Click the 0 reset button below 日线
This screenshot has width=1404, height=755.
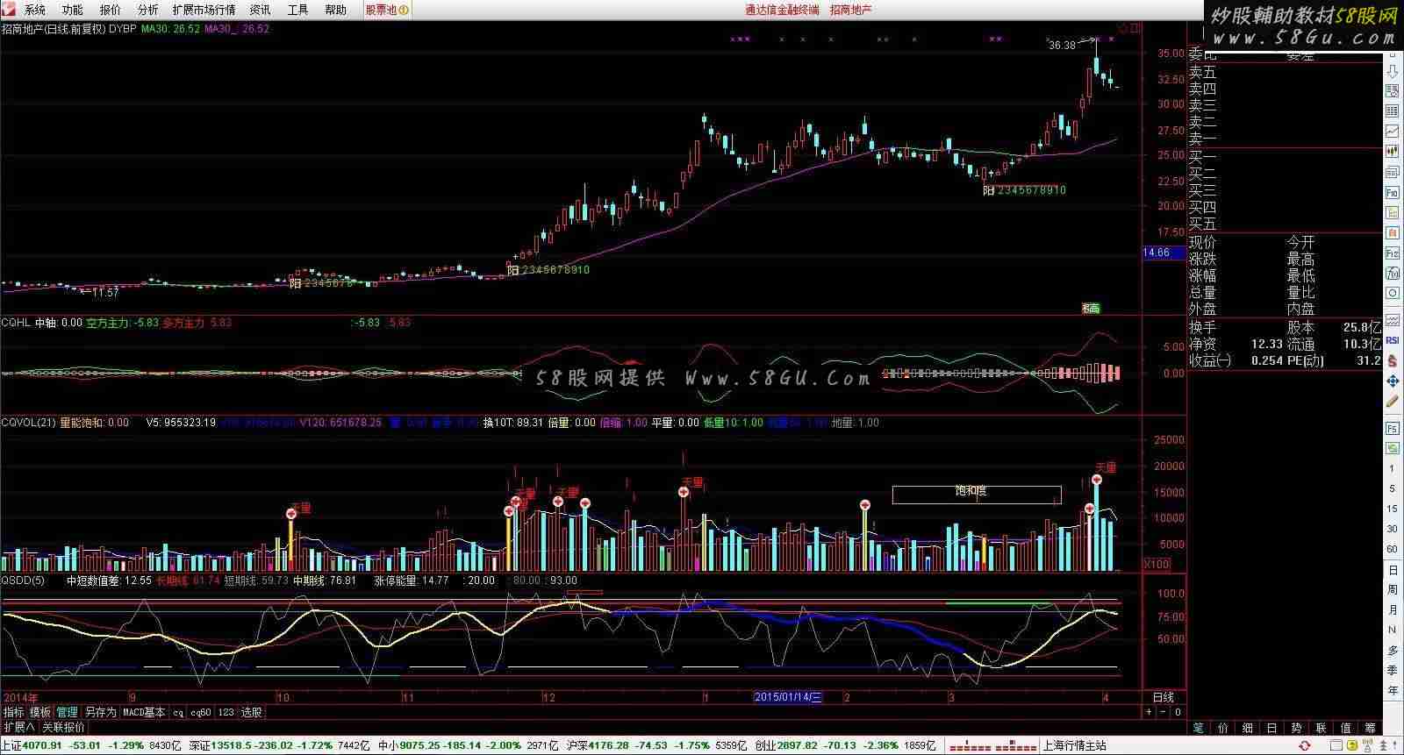coord(1178,712)
